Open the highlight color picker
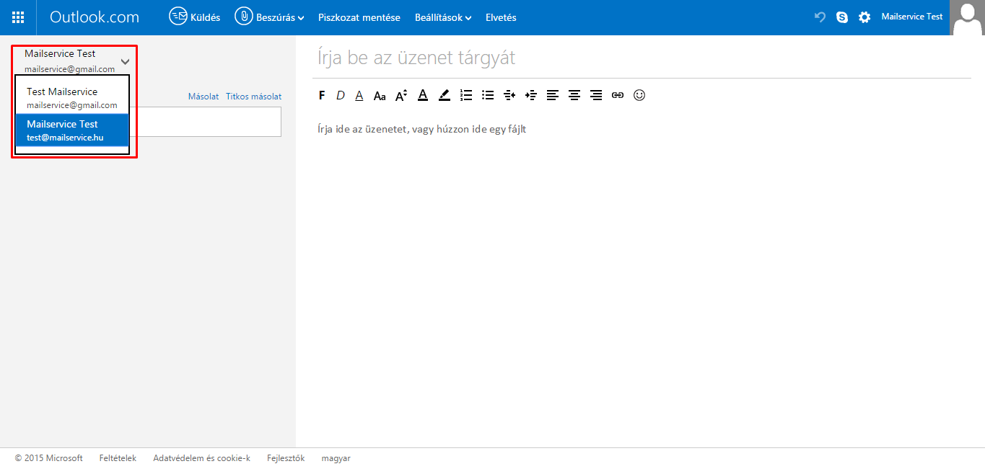985x469 pixels. [445, 95]
